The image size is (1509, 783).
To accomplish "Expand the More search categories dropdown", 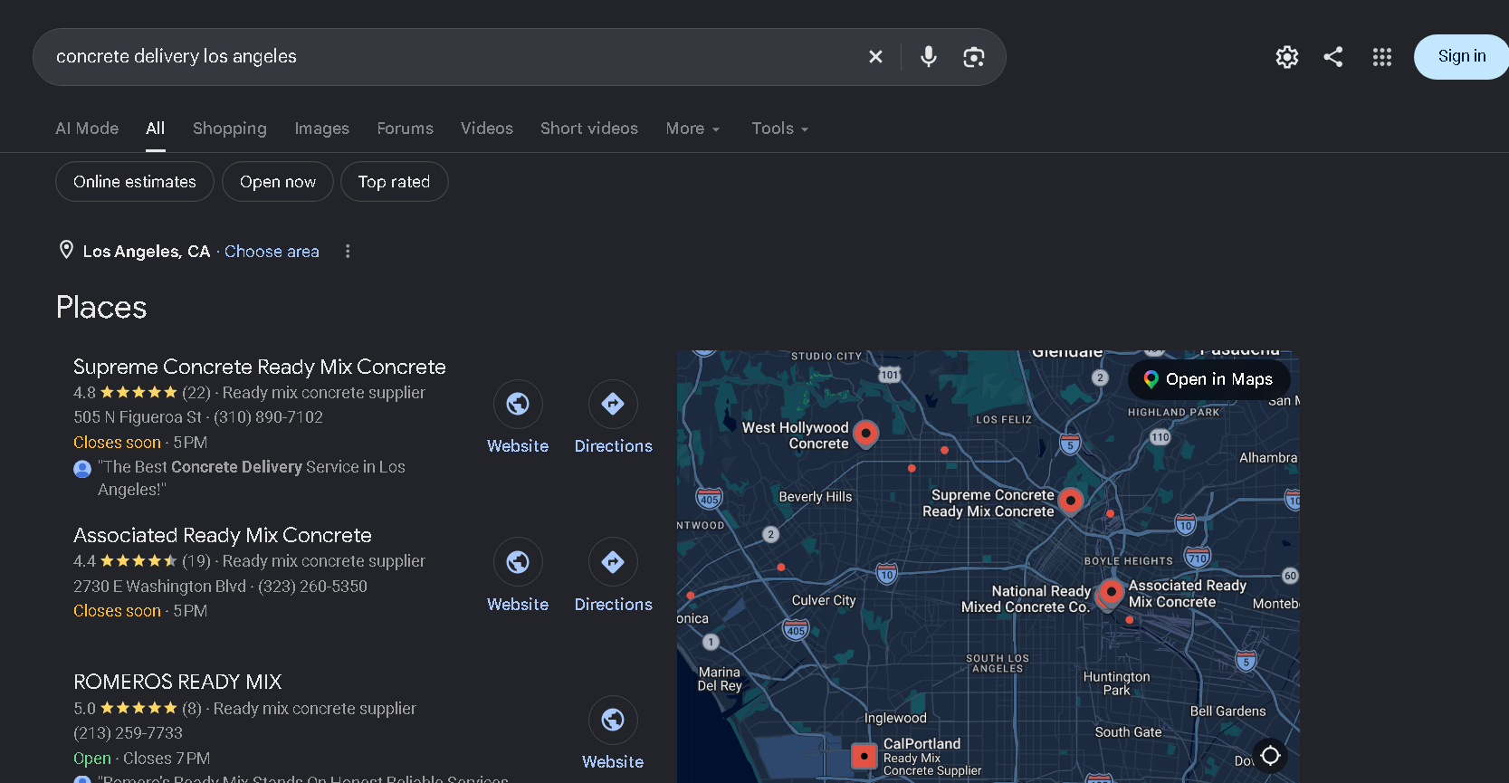I will coord(692,129).
